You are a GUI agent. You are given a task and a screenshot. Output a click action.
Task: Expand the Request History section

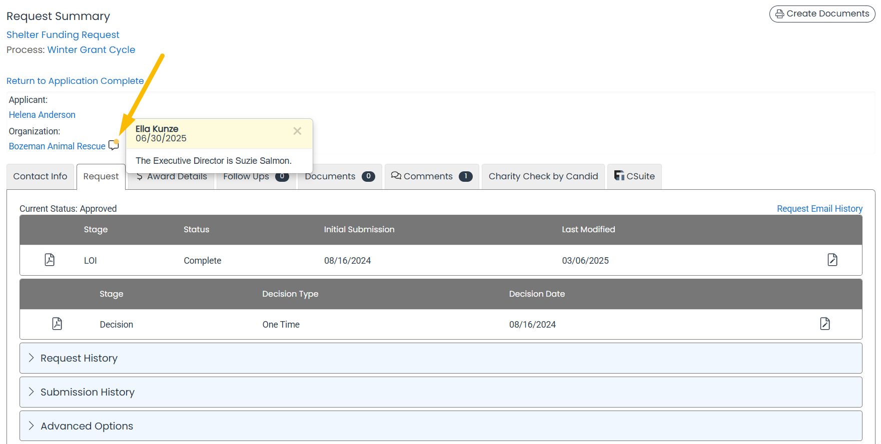point(79,358)
